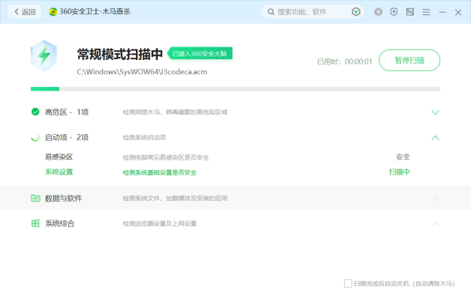The width and height of the screenshot is (471, 296).
Task: Toggle the 系统综合 section chevron
Action: [435, 224]
